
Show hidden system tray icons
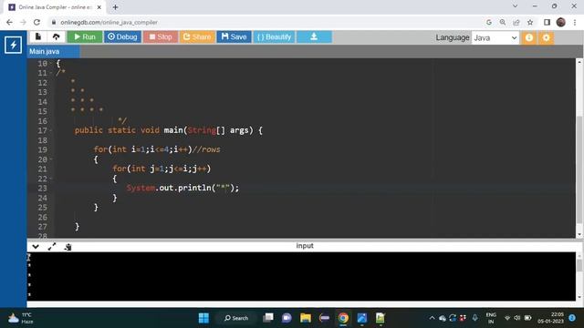click(x=432, y=318)
